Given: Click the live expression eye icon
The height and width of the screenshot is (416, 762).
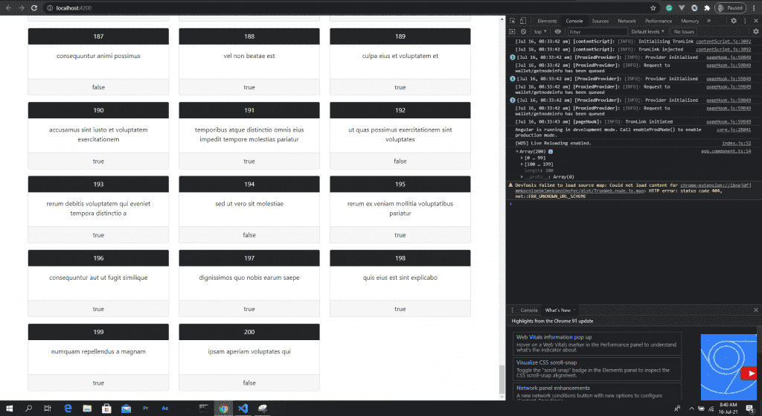Looking at the screenshot, I should click(557, 32).
